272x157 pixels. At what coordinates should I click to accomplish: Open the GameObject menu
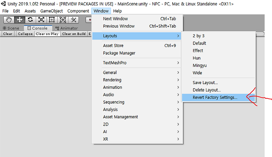click(x=51, y=11)
